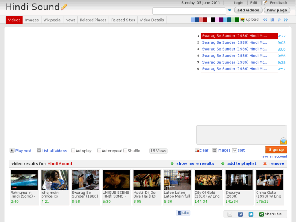
Task: Click the ShareThis green icon
Action: [261, 214]
